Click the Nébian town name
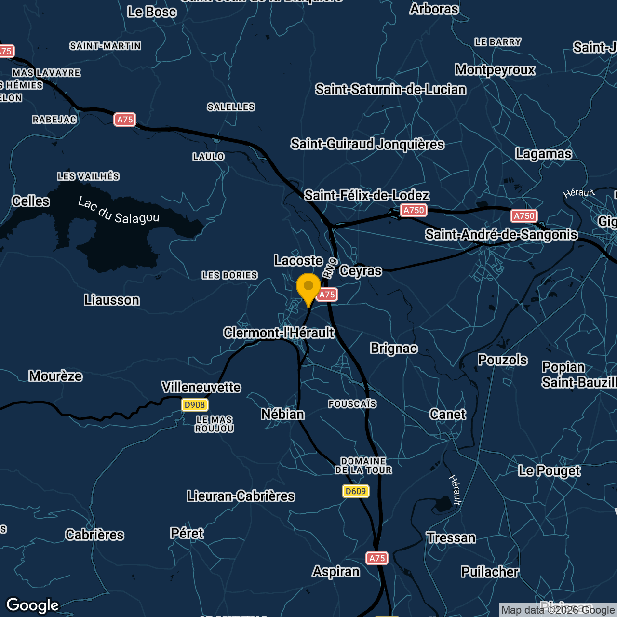 [283, 415]
